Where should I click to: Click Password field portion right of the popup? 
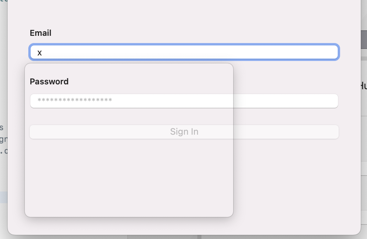click(286, 101)
